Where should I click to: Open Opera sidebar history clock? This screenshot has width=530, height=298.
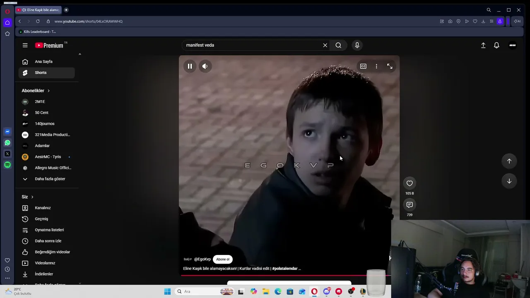click(x=7, y=269)
